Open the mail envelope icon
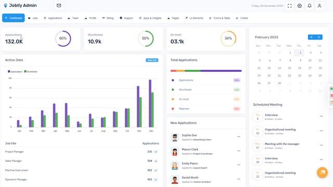 pos(59,6)
